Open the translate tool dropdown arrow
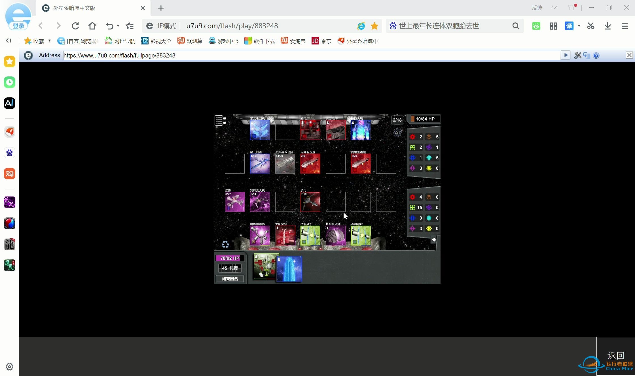The image size is (635, 376). point(579,26)
